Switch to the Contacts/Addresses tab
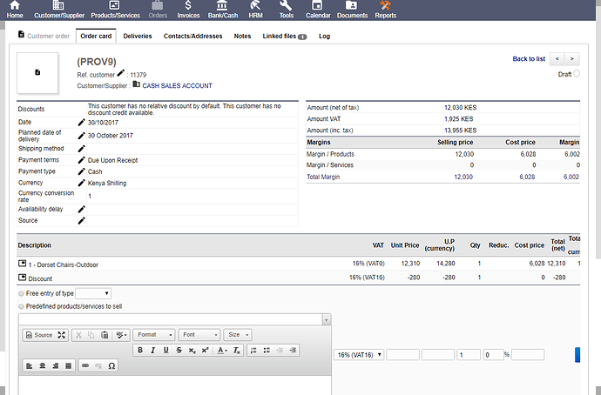The height and width of the screenshot is (395, 601). (192, 36)
